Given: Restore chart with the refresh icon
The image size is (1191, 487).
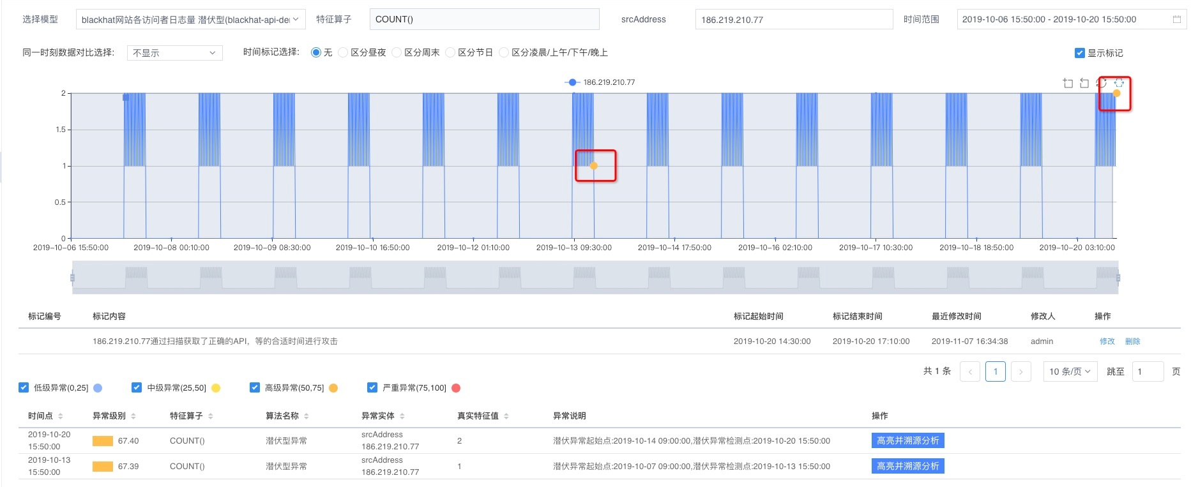Looking at the screenshot, I should pos(1102,83).
